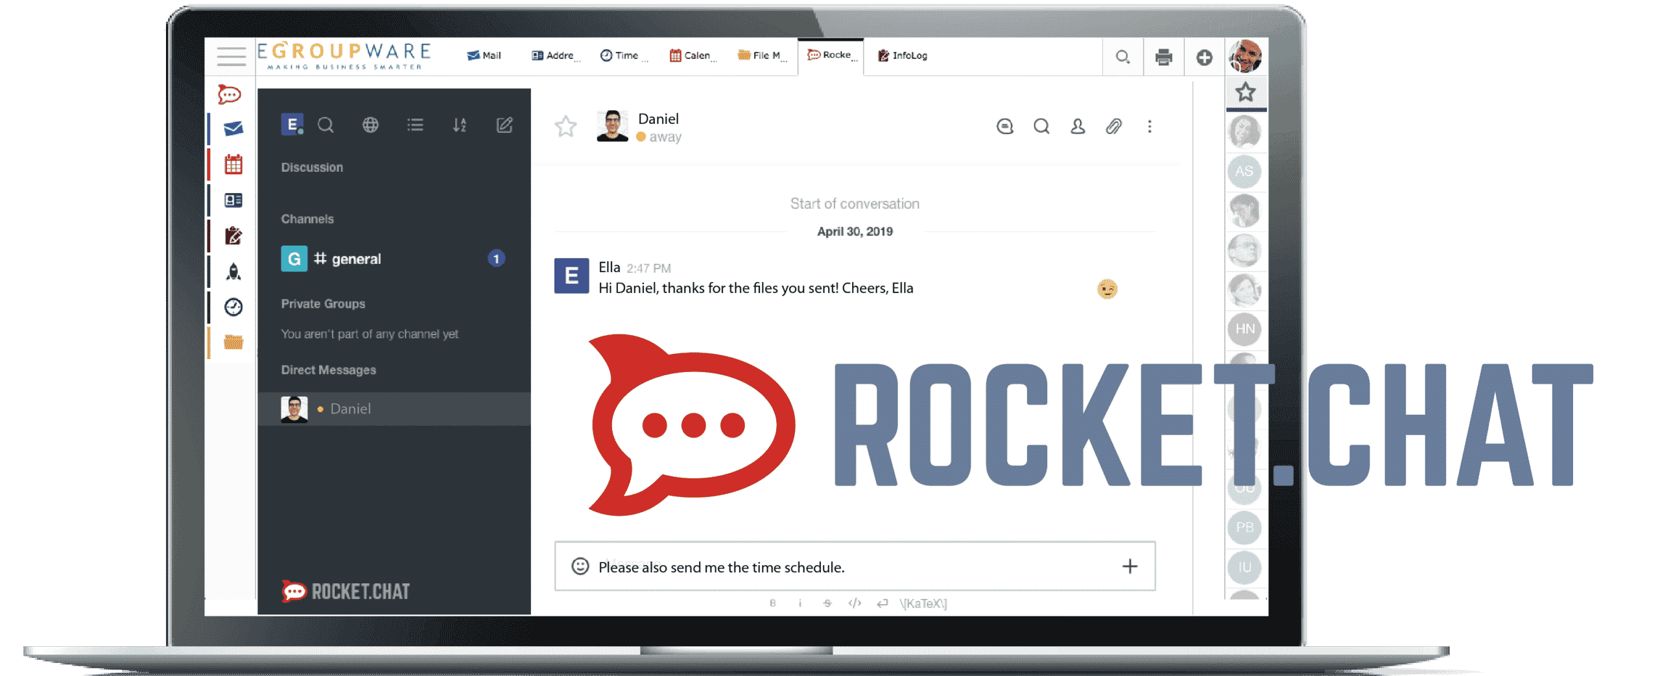Switch to Calendar tab
Image resolution: width=1660 pixels, height=676 pixels.
click(x=692, y=56)
